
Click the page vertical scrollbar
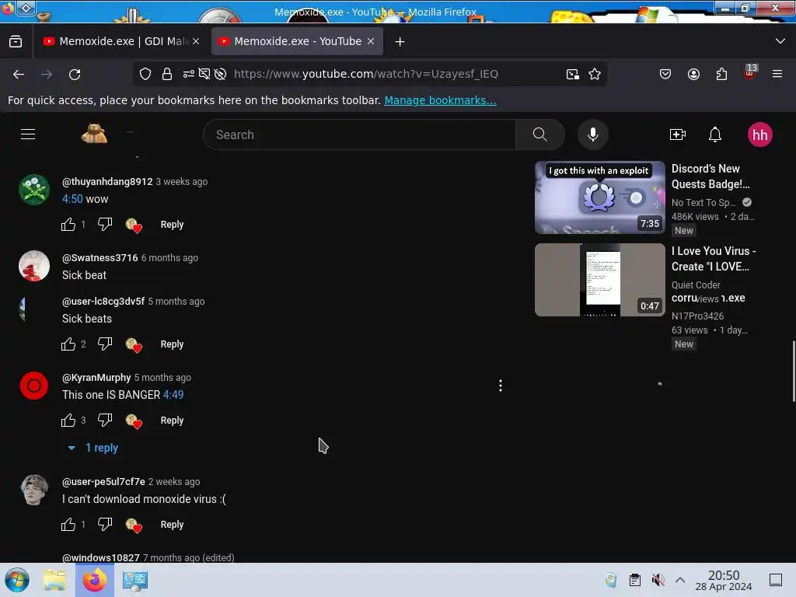click(x=794, y=371)
